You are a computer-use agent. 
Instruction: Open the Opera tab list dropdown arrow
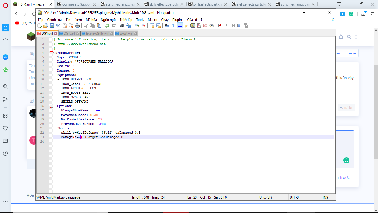point(339,4)
